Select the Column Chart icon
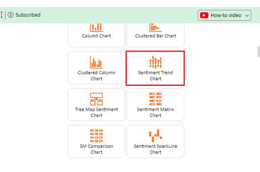The height and width of the screenshot is (172, 260). coord(96,27)
